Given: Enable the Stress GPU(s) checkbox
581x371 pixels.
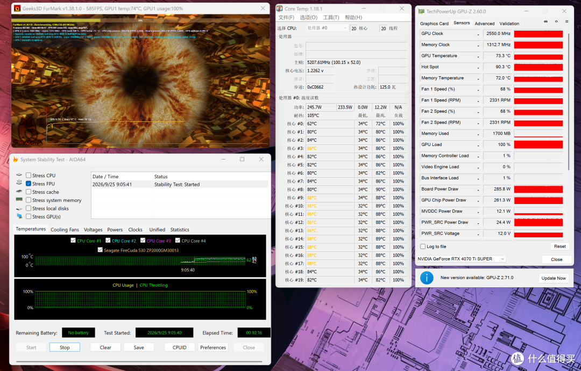Looking at the screenshot, I should (x=29, y=216).
